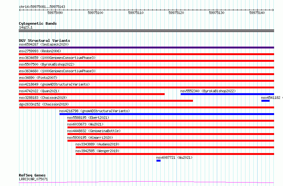
Task: Click ruler position 59975100
Action: [x=95, y=13]
